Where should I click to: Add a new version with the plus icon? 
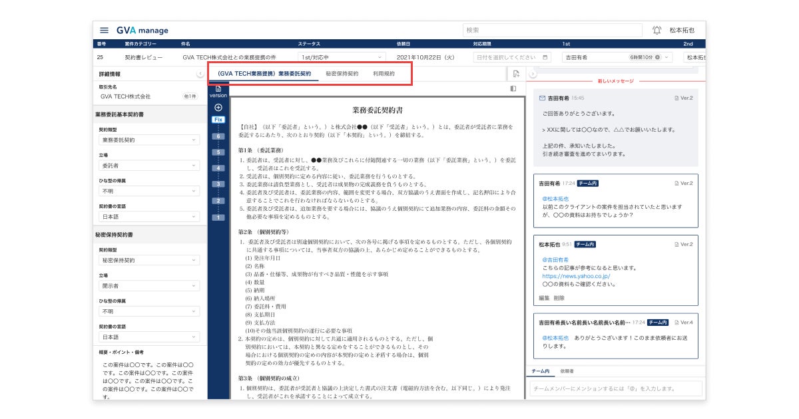(218, 107)
